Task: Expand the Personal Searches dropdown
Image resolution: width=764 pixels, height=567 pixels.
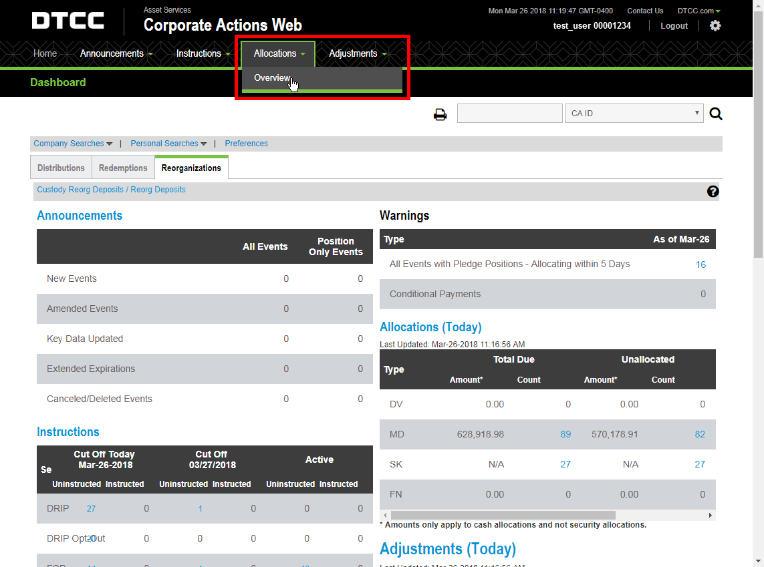Action: (x=168, y=144)
